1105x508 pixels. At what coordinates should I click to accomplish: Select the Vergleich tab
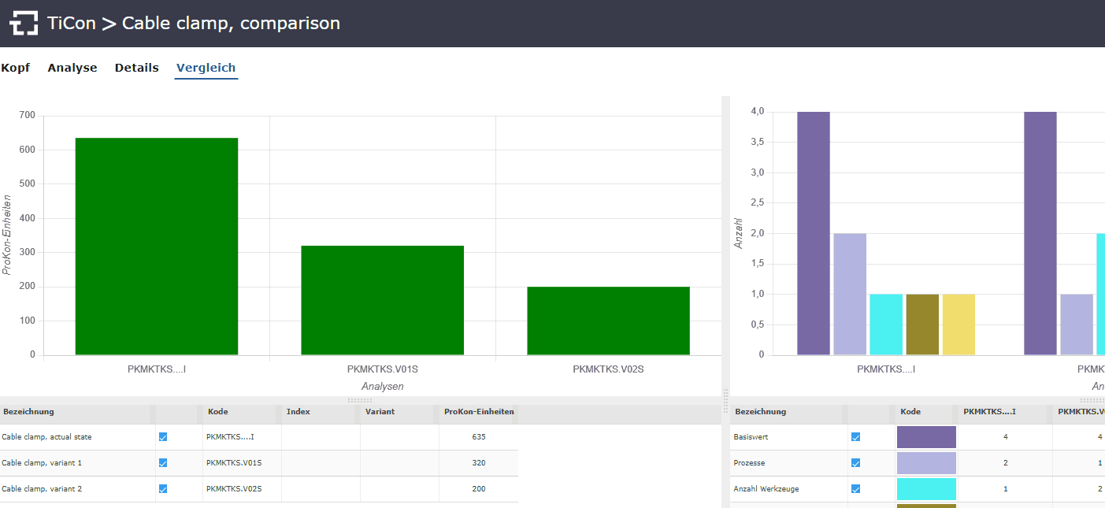(x=206, y=68)
